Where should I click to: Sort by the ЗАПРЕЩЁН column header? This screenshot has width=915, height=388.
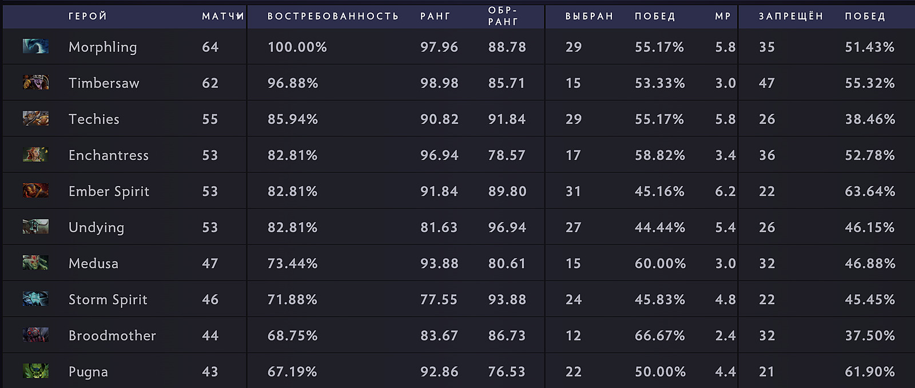[x=791, y=16]
